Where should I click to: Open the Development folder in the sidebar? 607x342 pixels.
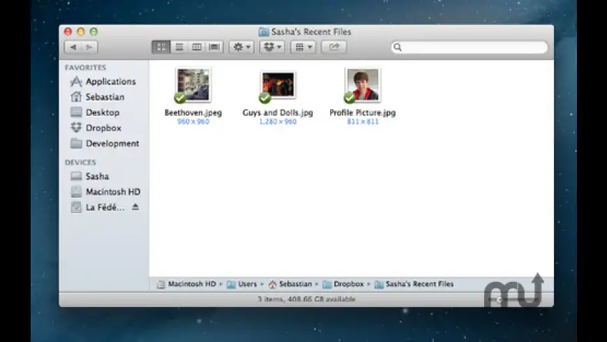(x=112, y=144)
